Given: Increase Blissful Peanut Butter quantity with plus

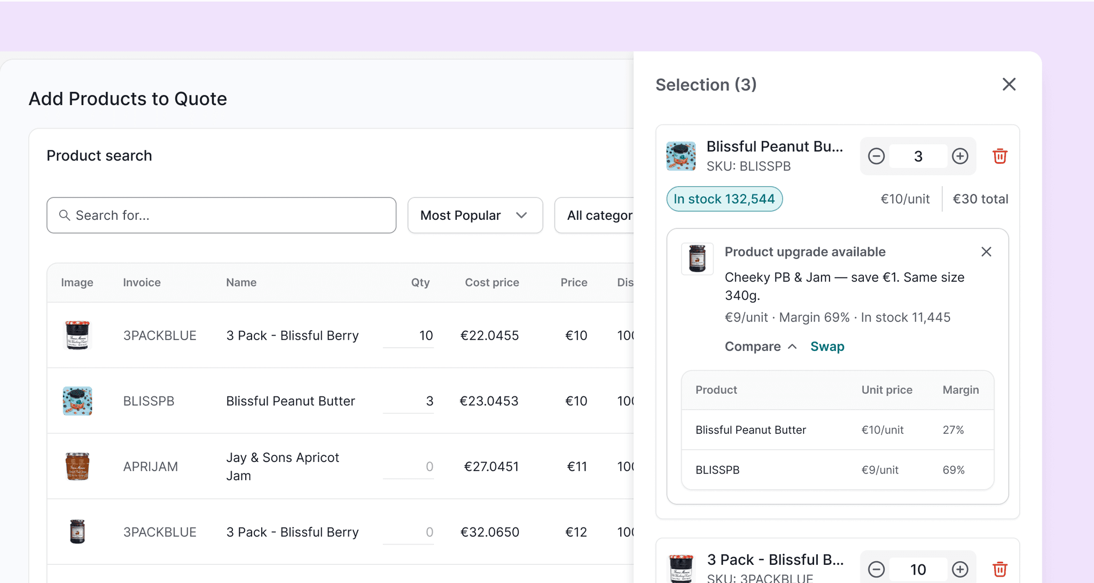Looking at the screenshot, I should (x=960, y=156).
